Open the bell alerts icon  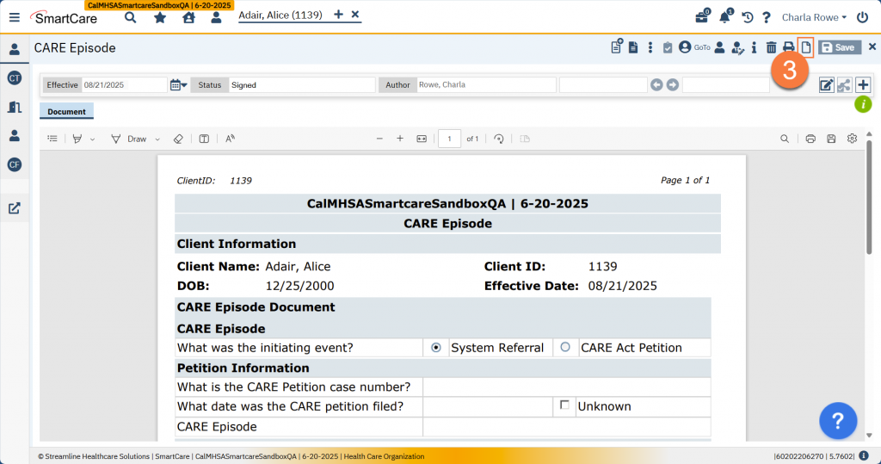(724, 17)
